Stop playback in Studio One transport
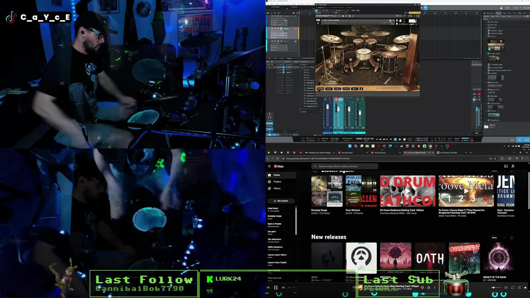The width and height of the screenshot is (530, 298). tap(395, 139)
